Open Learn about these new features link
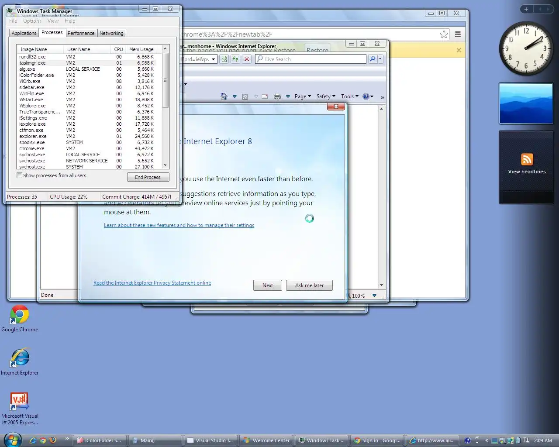 [179, 225]
